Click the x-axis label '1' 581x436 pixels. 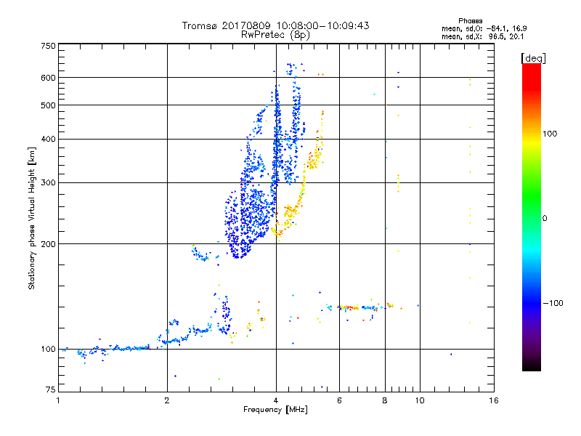[x=58, y=400]
